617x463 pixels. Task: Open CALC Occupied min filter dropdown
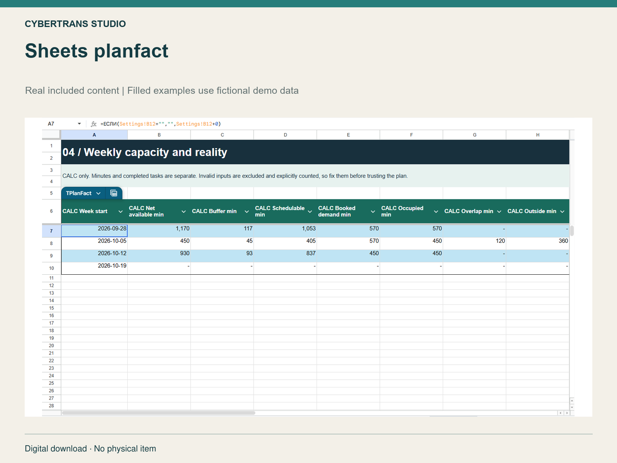tap(436, 211)
